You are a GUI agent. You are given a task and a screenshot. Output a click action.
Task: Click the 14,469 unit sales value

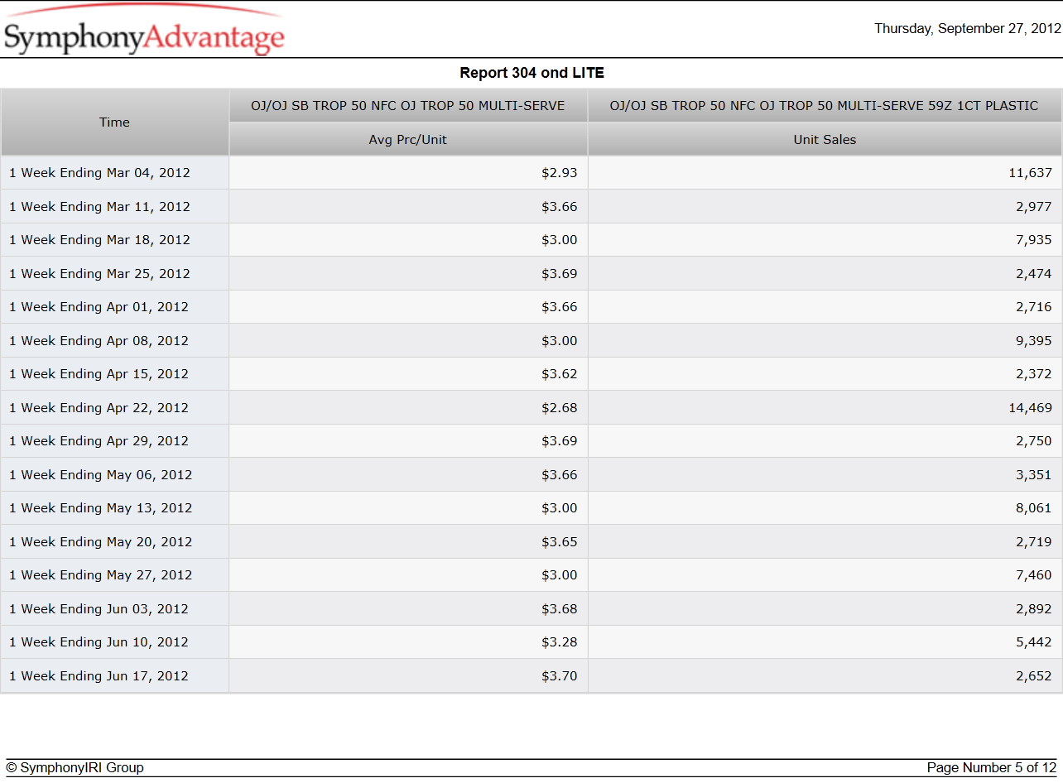coord(1030,408)
